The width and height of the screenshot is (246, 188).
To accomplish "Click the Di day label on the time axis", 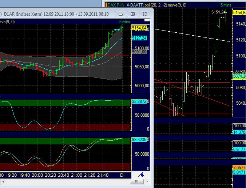I will pos(122,175).
